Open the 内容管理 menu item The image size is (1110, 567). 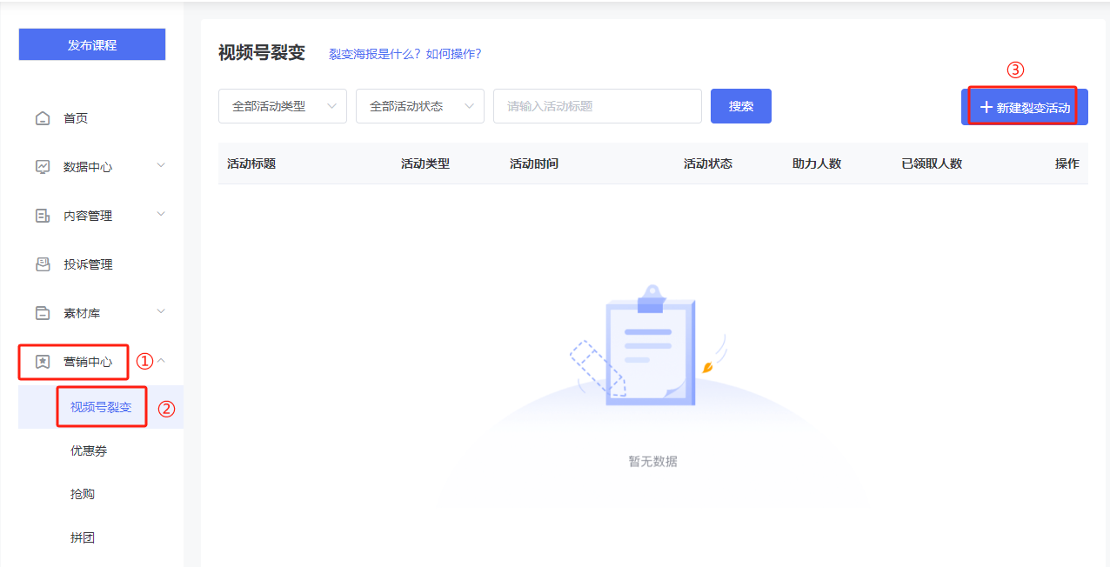[x=88, y=216]
